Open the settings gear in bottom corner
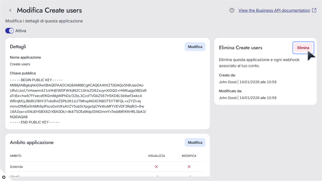 tap(4, 177)
